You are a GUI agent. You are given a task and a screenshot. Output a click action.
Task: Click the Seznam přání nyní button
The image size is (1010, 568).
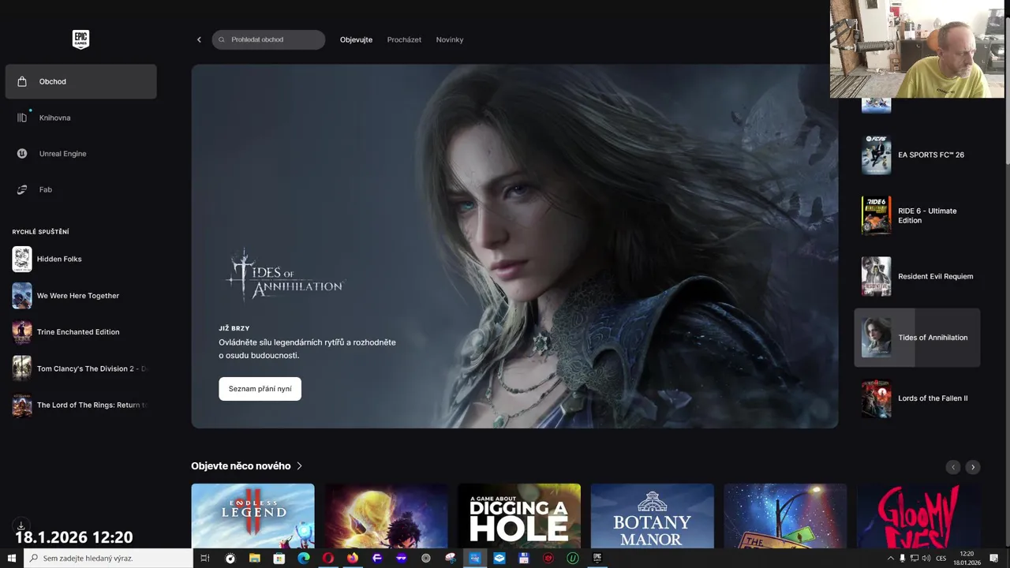pos(260,389)
